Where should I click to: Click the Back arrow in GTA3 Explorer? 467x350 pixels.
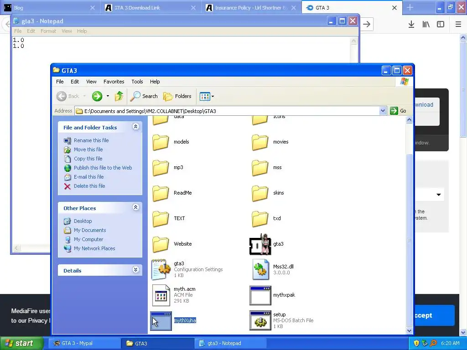click(62, 96)
